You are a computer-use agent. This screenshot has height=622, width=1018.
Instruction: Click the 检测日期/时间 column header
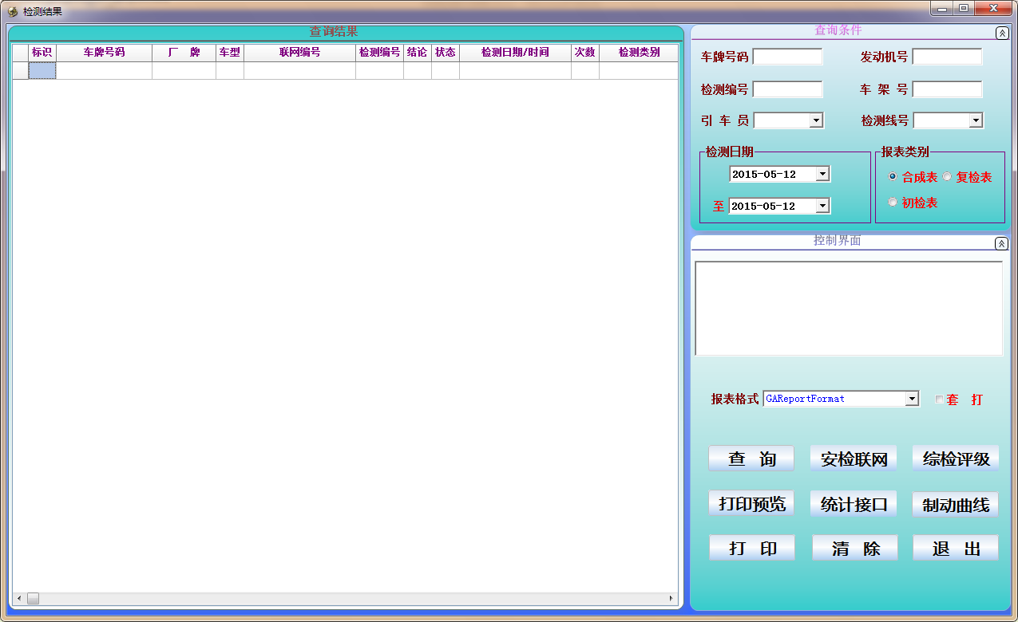click(515, 52)
